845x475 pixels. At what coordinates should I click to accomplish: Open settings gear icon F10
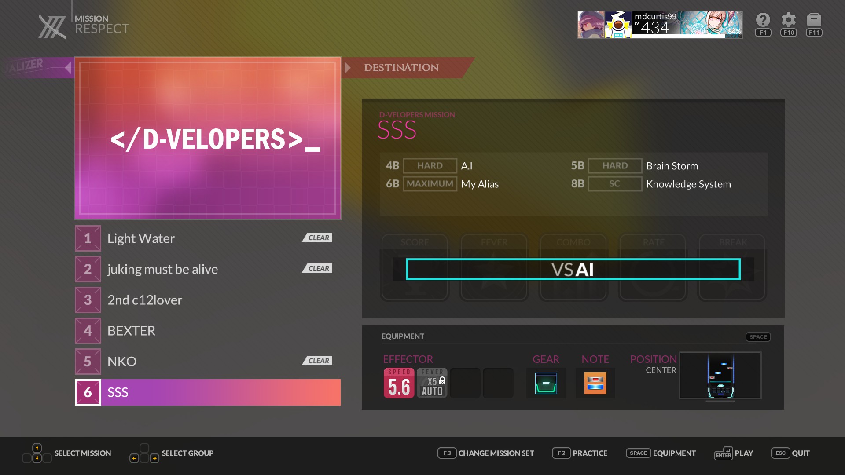click(788, 20)
